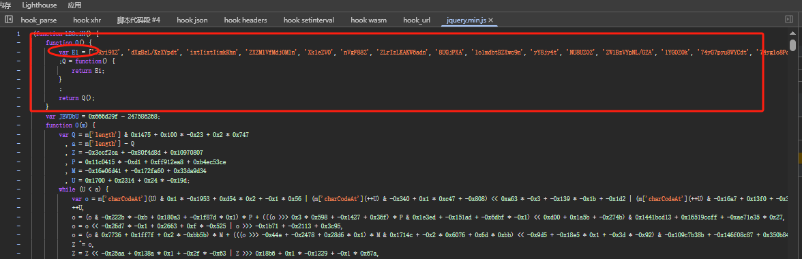Click the string 'dXgBzL/KzXYpdt' in the array
The height and width of the screenshot is (259, 802).
click(153, 52)
